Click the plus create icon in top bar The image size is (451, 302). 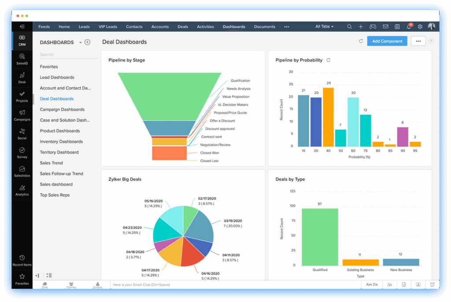(x=361, y=26)
